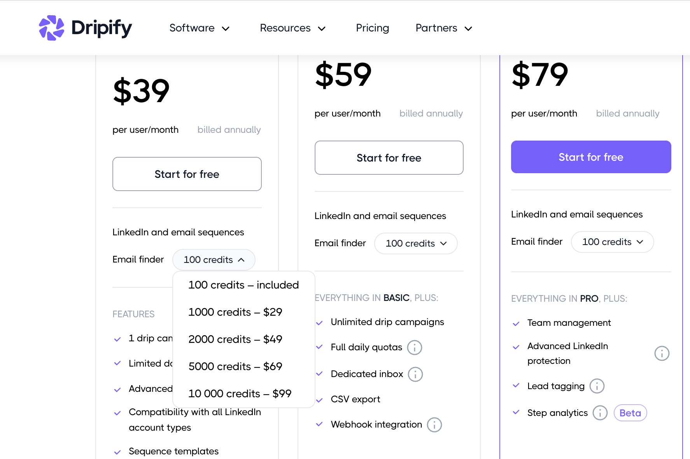Click purple Start for free button
The image size is (690, 459).
pyautogui.click(x=591, y=157)
